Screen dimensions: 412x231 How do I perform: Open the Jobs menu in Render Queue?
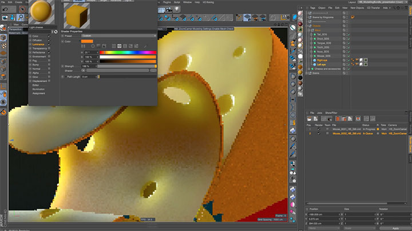[x=319, y=113]
